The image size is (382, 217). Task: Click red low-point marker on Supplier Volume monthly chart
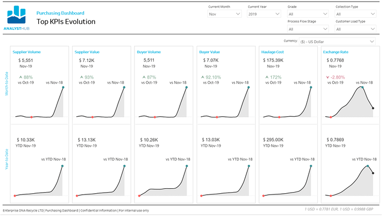pos(32,117)
